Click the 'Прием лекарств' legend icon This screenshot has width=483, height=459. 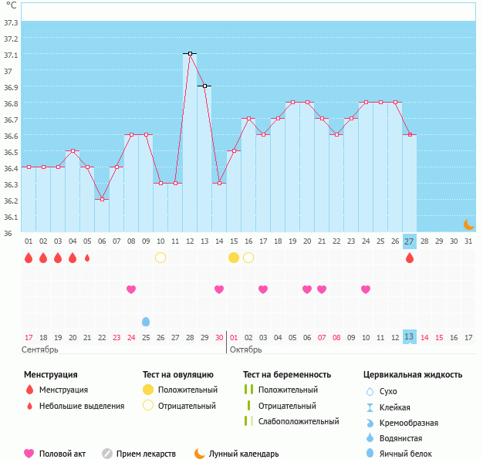click(107, 454)
